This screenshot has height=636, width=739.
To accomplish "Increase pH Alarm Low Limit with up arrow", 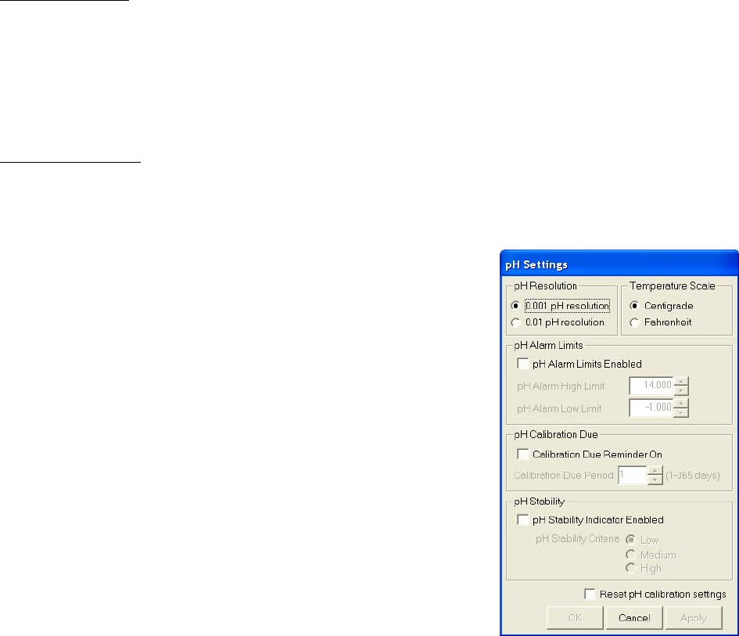I will point(681,404).
